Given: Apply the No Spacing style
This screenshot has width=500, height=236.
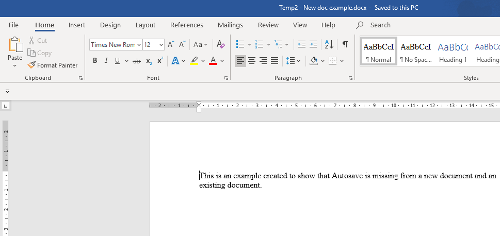Looking at the screenshot, I should click(416, 52).
